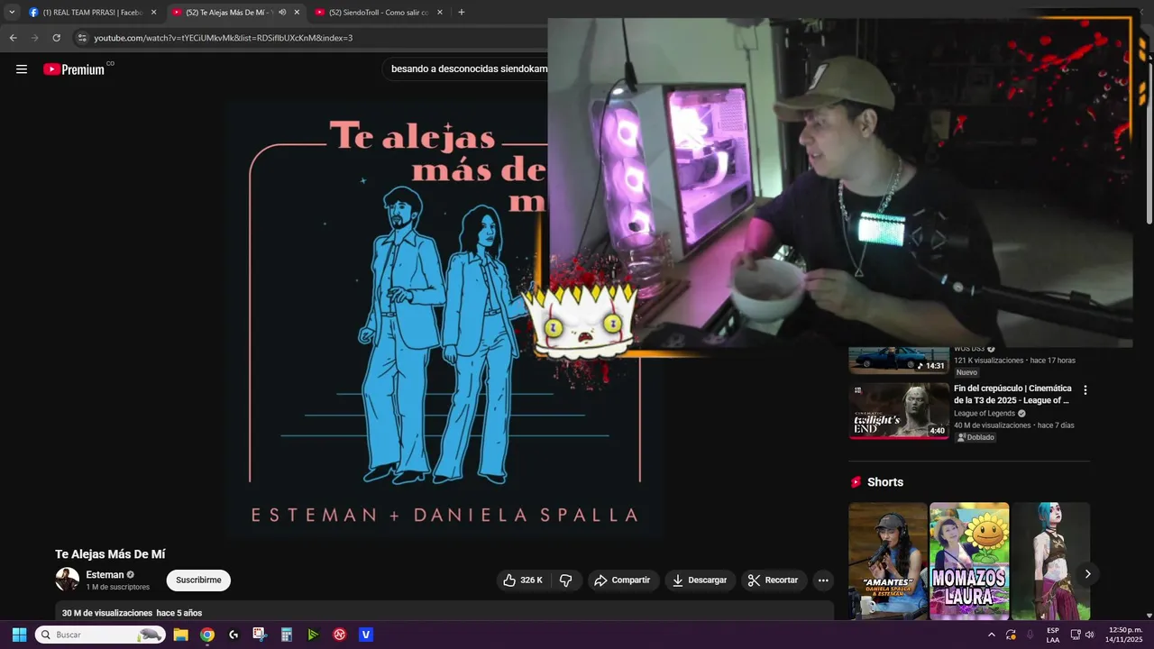1154x649 pixels.
Task: Open Logitech G HUB from taskbar
Action: coord(234,635)
